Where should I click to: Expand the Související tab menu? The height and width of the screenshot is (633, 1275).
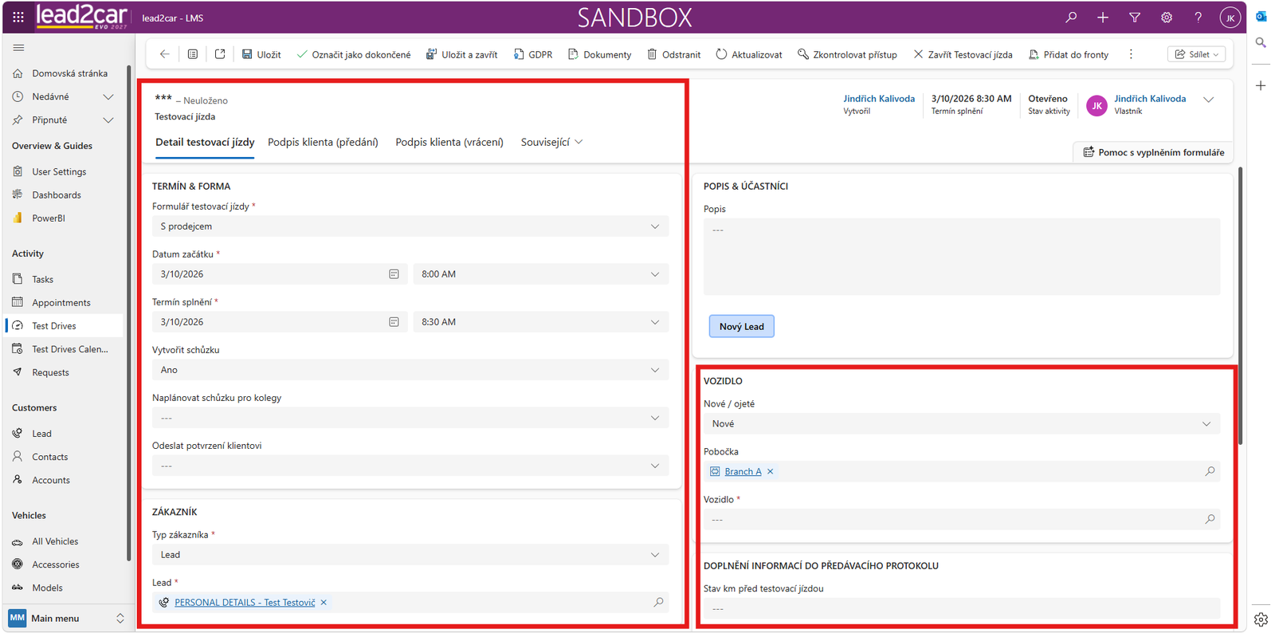552,142
